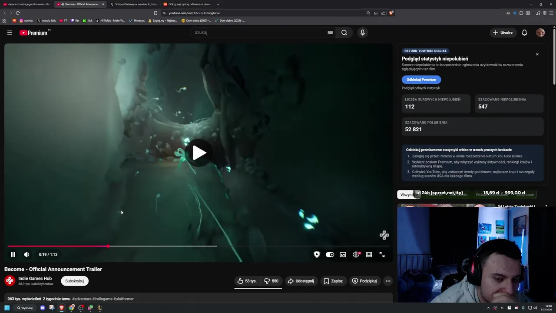
Task: Open the zoom magnifier in address bar
Action: pyautogui.click(x=368, y=13)
